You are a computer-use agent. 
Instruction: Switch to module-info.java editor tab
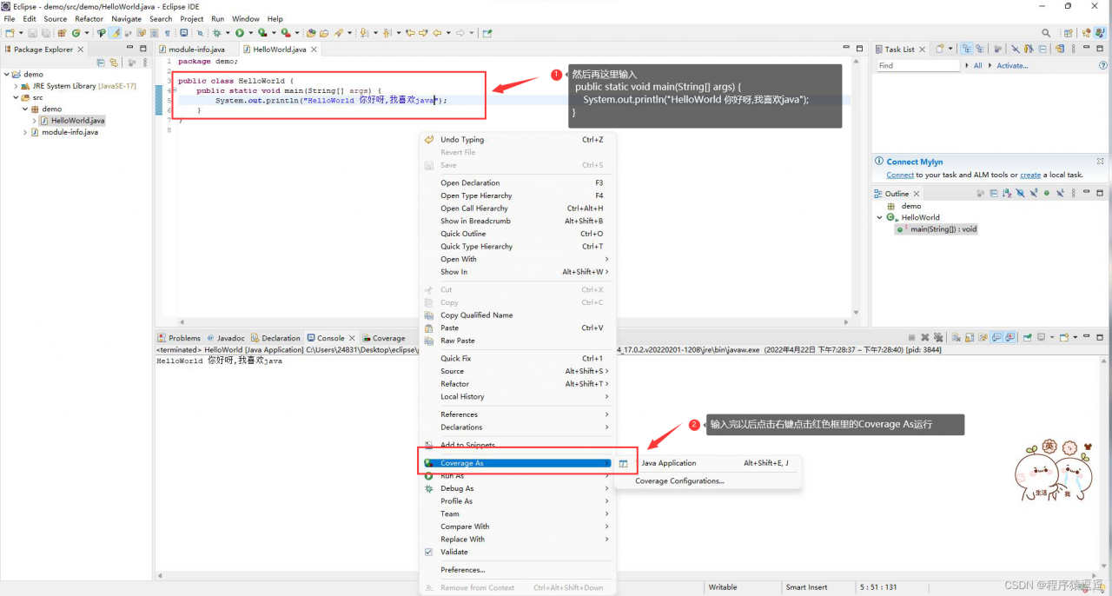coord(196,50)
